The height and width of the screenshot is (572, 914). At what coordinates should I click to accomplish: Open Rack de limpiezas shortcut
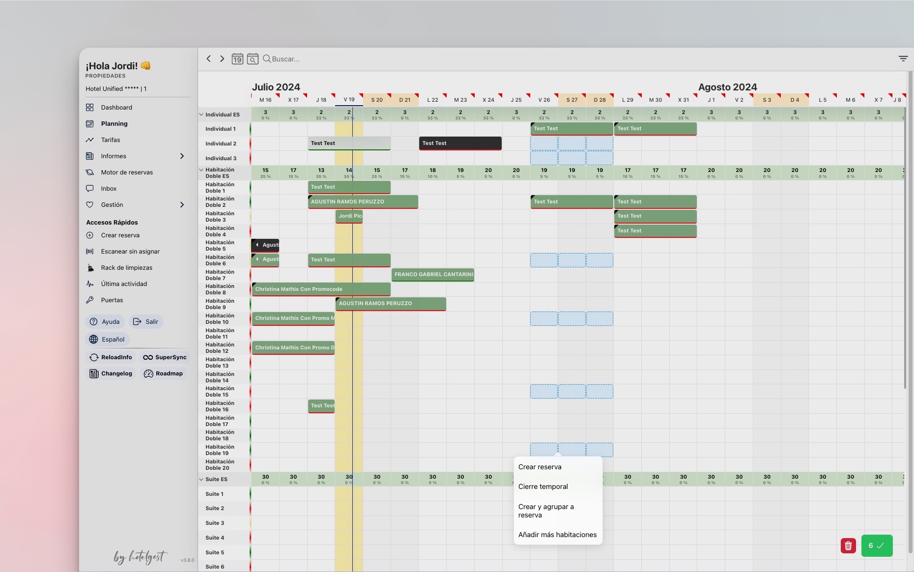[x=126, y=268]
